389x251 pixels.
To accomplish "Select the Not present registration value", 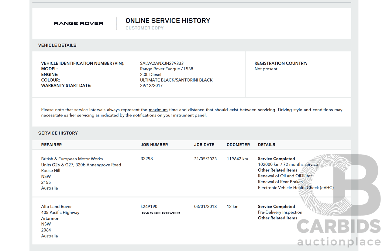I will tap(266, 69).
